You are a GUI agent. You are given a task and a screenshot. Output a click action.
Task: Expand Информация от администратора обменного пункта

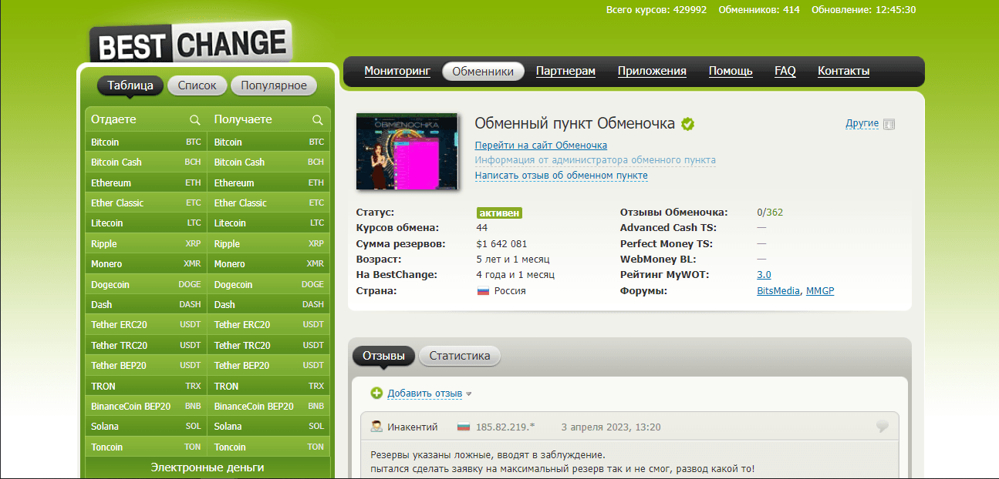click(595, 160)
